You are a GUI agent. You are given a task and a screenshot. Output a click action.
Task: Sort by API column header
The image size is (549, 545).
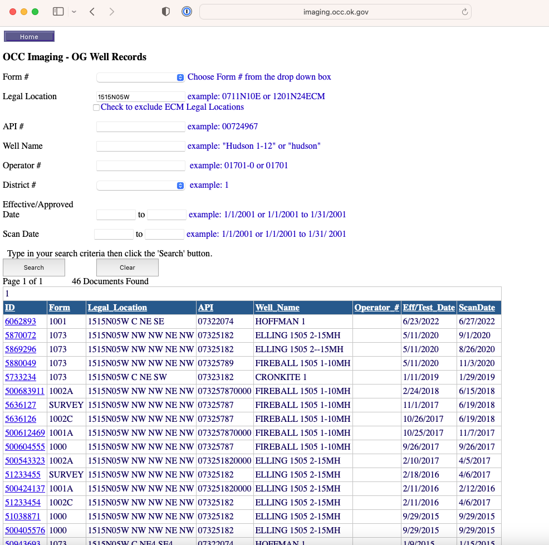coord(205,308)
